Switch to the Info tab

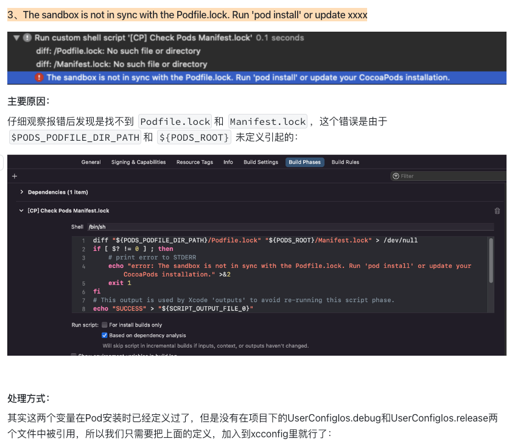click(228, 162)
